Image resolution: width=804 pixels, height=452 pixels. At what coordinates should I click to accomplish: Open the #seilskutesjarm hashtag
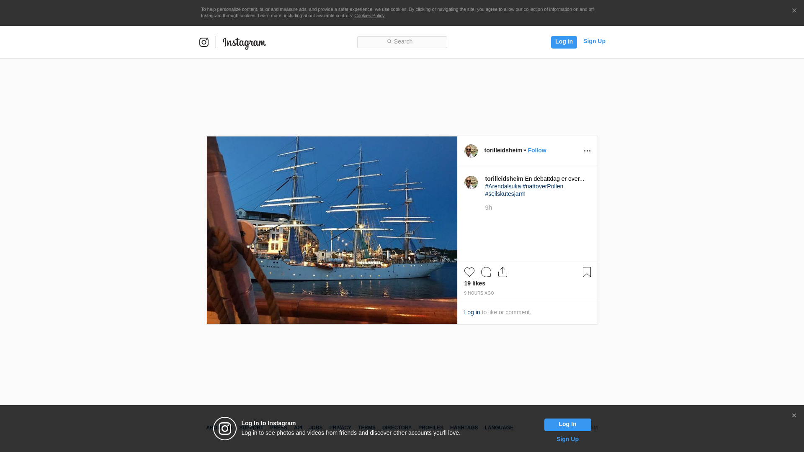click(x=505, y=194)
